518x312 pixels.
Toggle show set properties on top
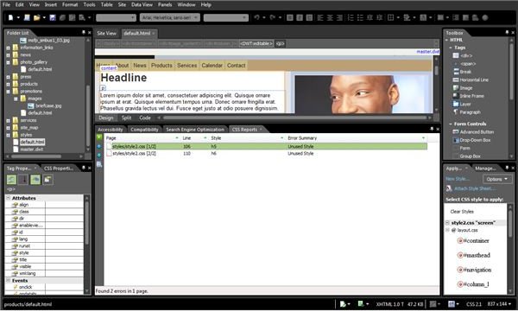pyautogui.click(x=35, y=180)
